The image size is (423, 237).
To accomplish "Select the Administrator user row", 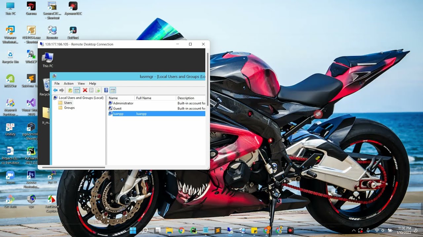I will click(x=157, y=103).
